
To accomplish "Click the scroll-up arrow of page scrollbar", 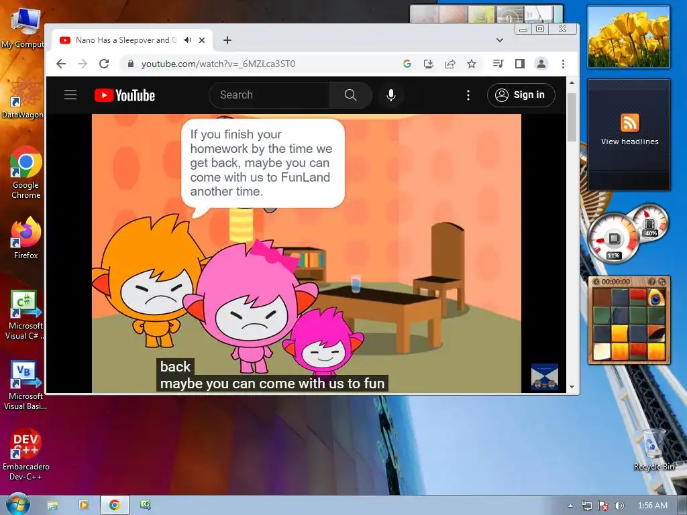I will pyautogui.click(x=572, y=82).
